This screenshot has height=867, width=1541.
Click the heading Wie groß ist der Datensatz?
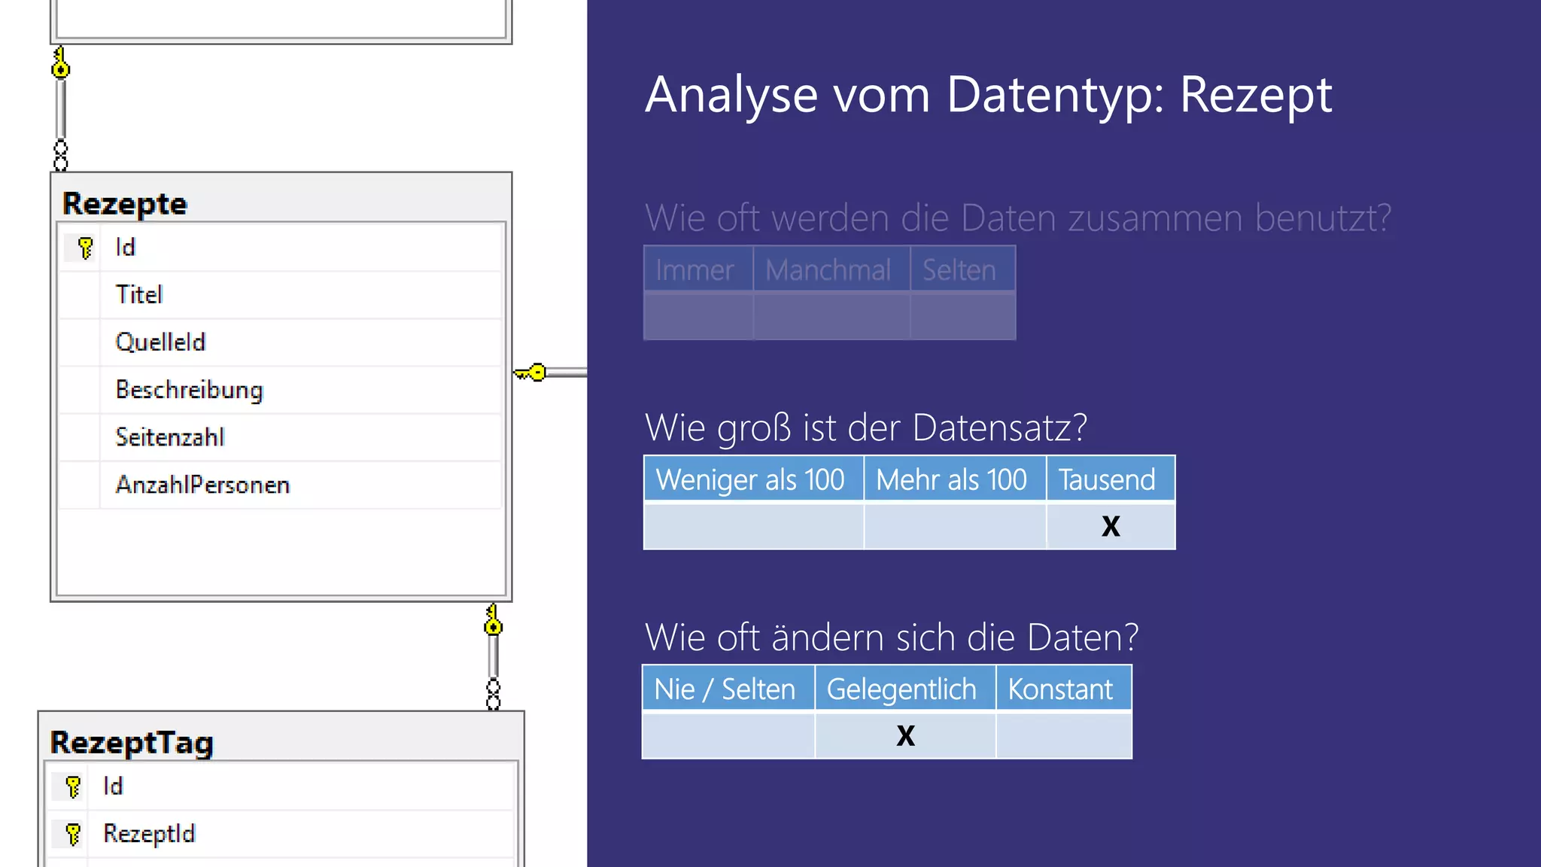tap(866, 427)
